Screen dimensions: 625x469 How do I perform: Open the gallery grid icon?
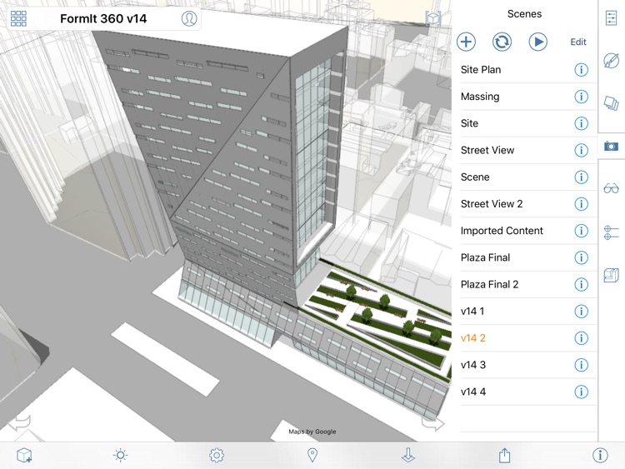(18, 18)
